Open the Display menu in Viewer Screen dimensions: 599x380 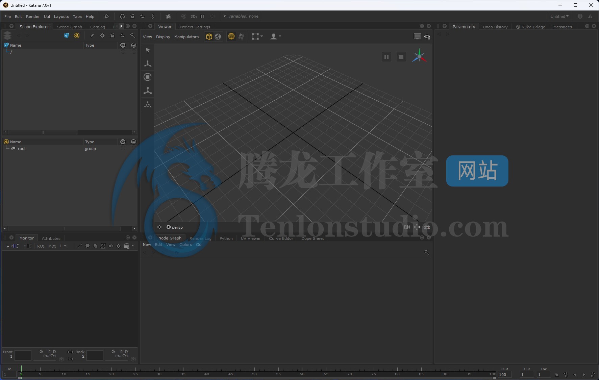point(163,36)
